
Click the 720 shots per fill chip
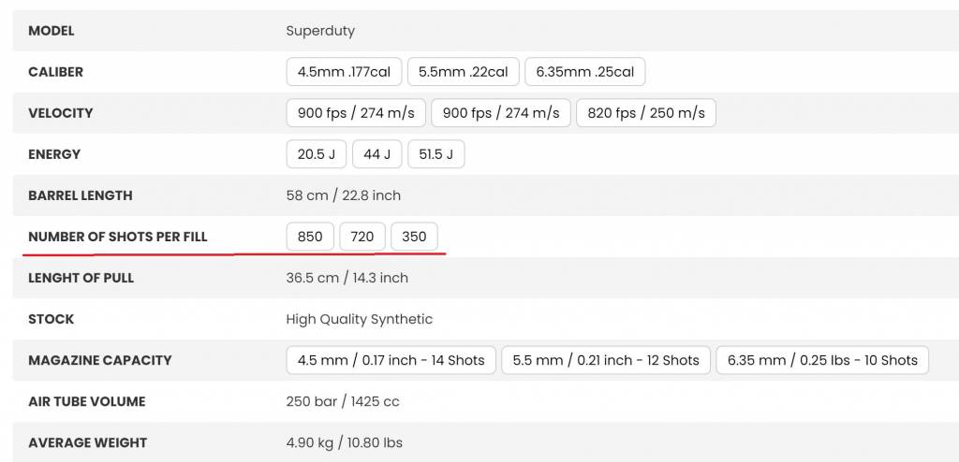tap(362, 237)
